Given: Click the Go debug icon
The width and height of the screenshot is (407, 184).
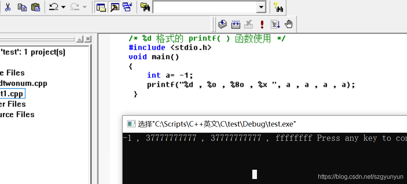Looking at the screenshot, I should (275, 24).
